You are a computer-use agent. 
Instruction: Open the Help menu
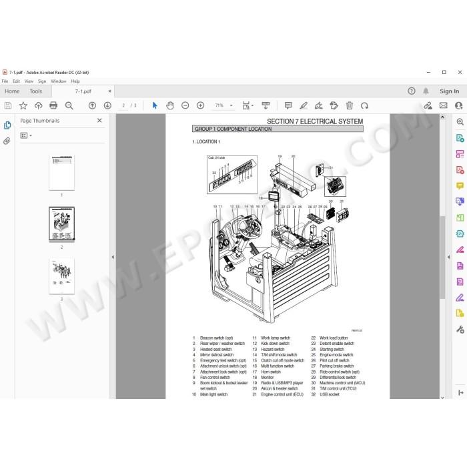[x=75, y=81]
